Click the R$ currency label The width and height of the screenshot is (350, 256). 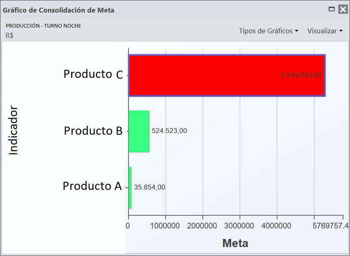(x=9, y=35)
